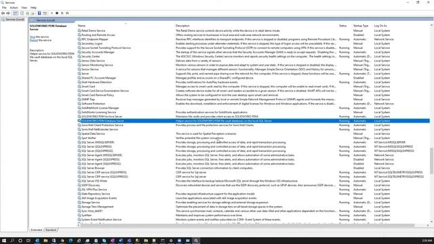The image size is (434, 244).
Task: Click the Cortana circle on the taskbar
Action: [x=20, y=241]
